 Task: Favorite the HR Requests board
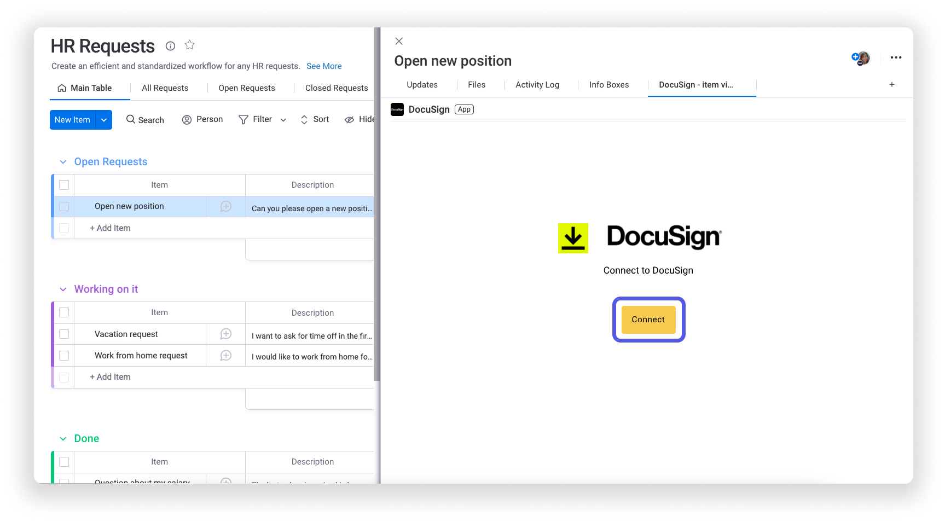(x=189, y=45)
